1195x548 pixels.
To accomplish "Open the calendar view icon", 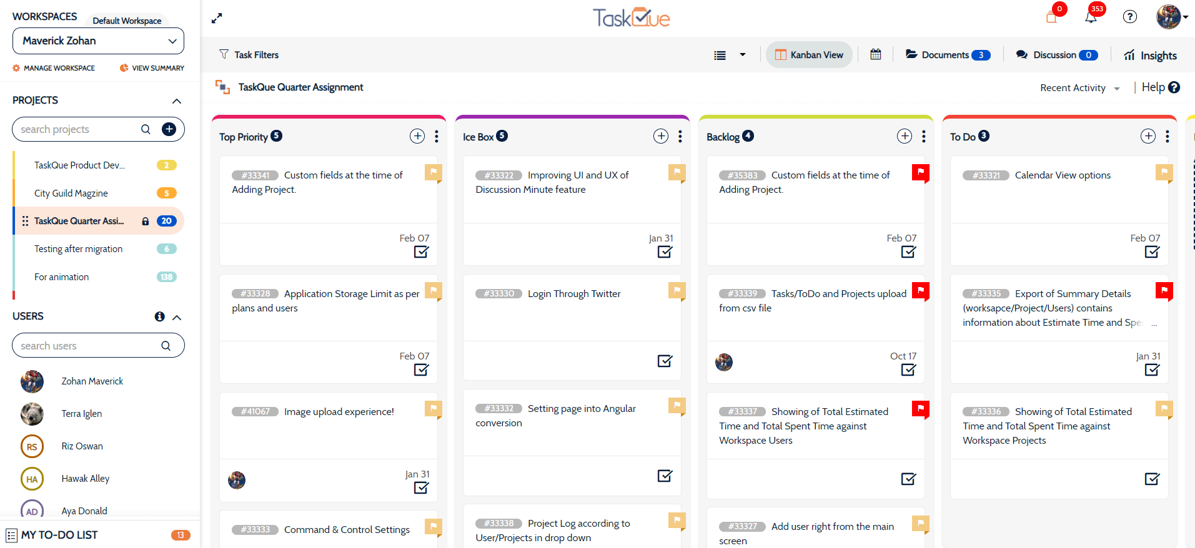I will pyautogui.click(x=876, y=54).
